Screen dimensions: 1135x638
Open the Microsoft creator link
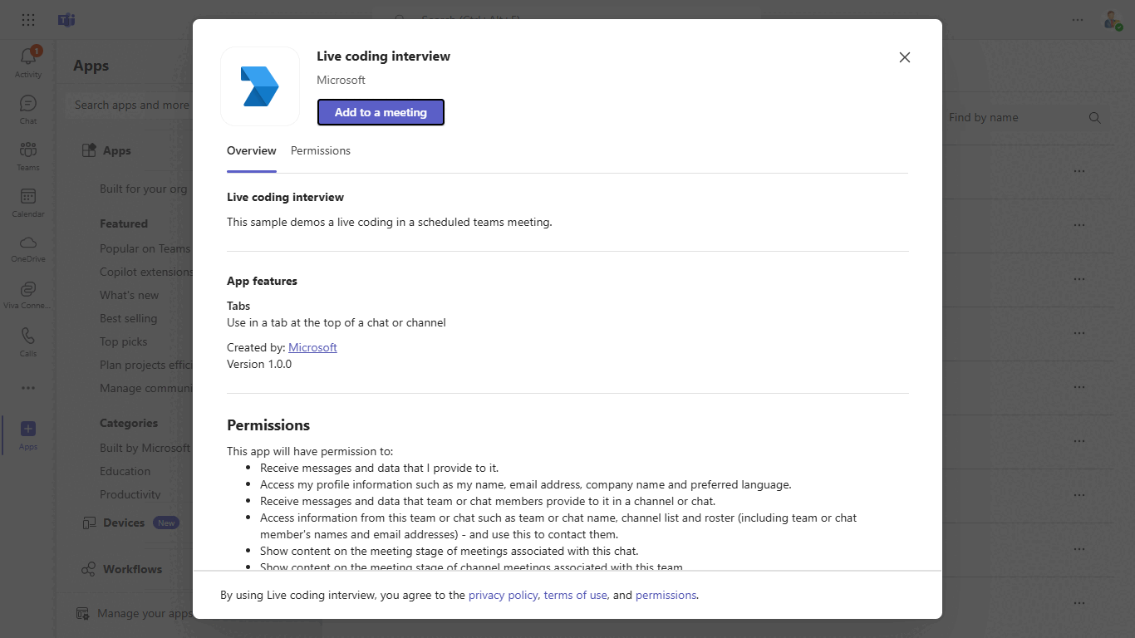(x=312, y=347)
